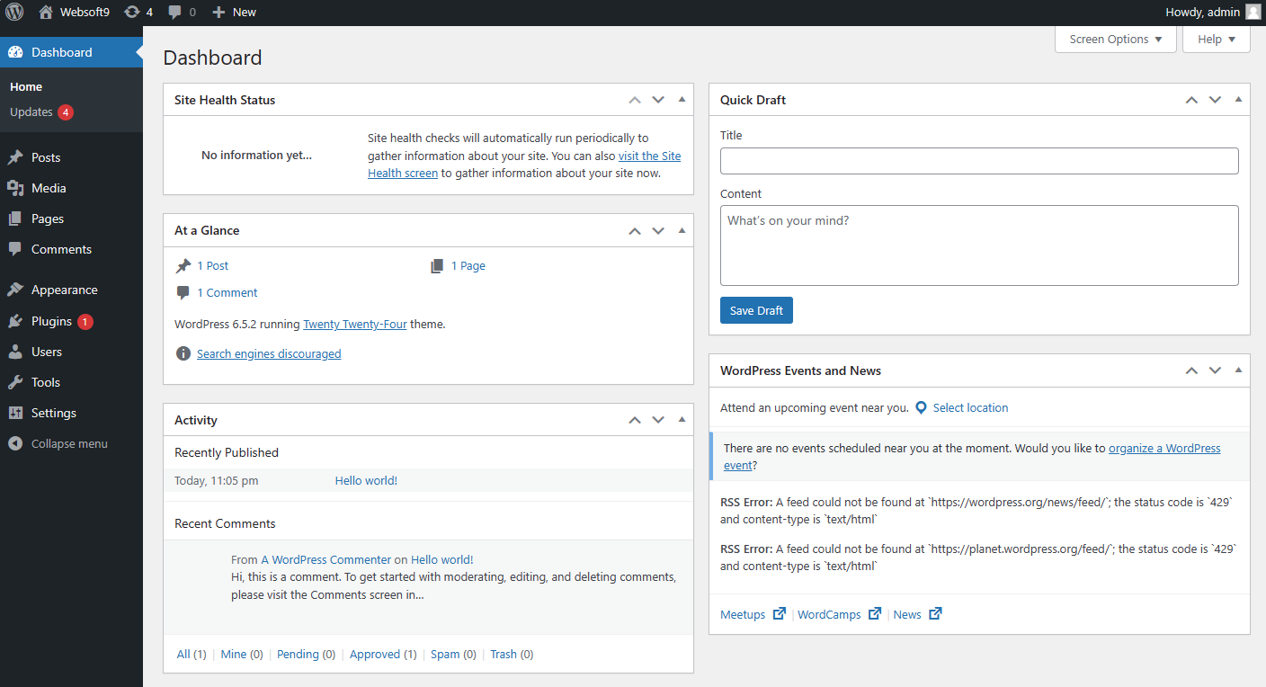
Task: Click the comments bubble icon in admin bar
Action: pos(175,12)
